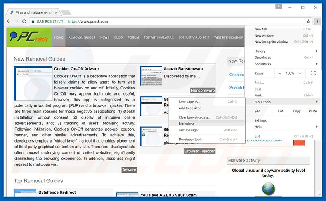Open Settings from the Chrome menu
Image resolution: width=326 pixels, height=201 pixels.
(283, 120)
